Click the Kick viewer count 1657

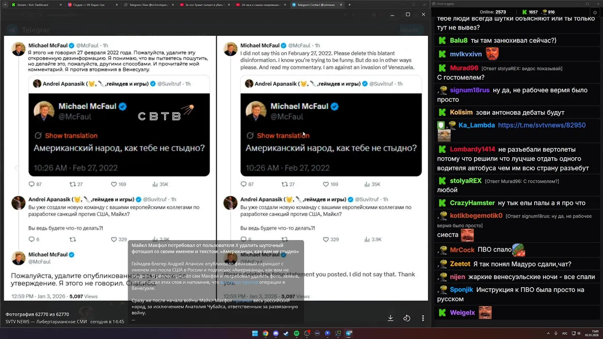(530, 12)
